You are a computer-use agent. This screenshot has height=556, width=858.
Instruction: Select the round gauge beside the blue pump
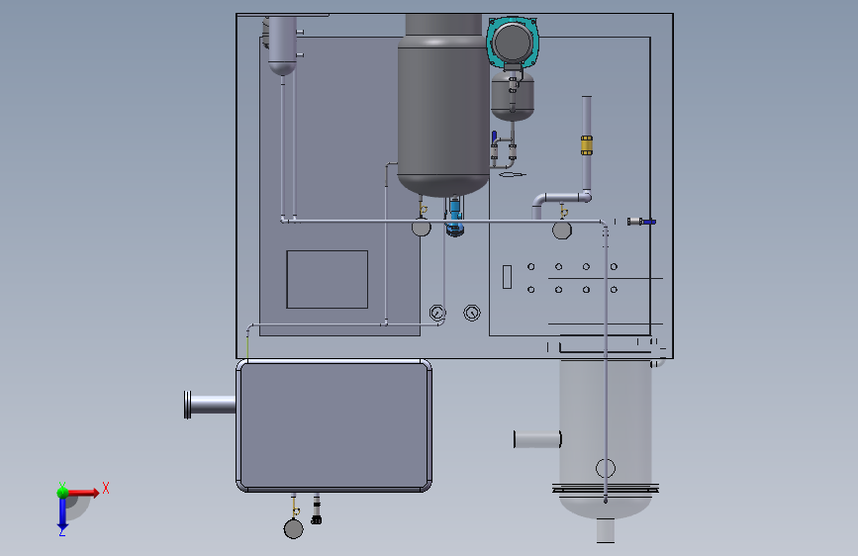(x=421, y=228)
